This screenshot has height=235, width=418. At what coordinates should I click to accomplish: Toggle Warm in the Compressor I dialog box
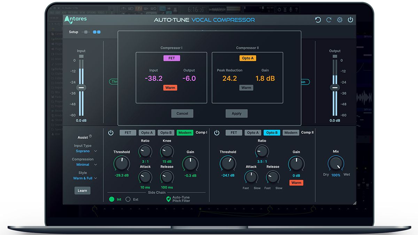tap(170, 88)
